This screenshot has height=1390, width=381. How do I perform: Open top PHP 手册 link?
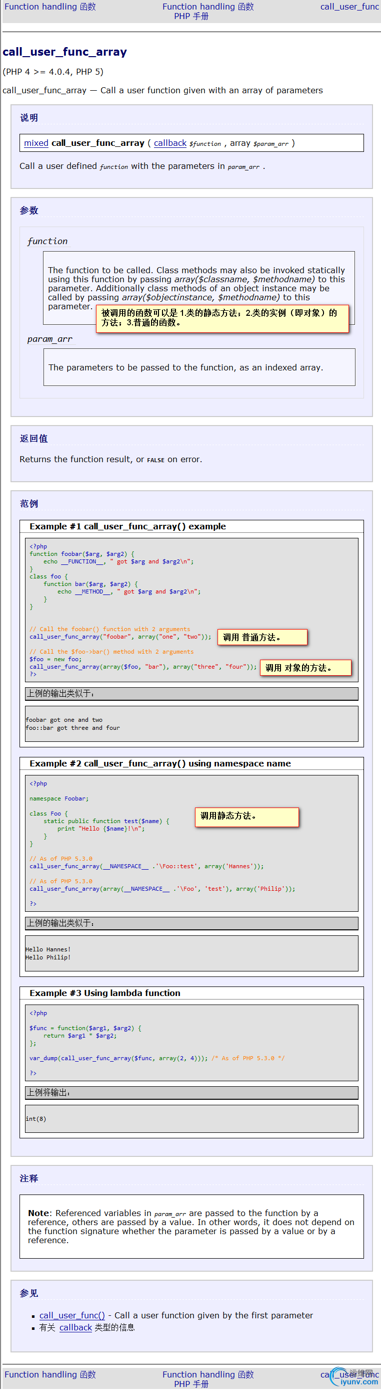point(191,16)
